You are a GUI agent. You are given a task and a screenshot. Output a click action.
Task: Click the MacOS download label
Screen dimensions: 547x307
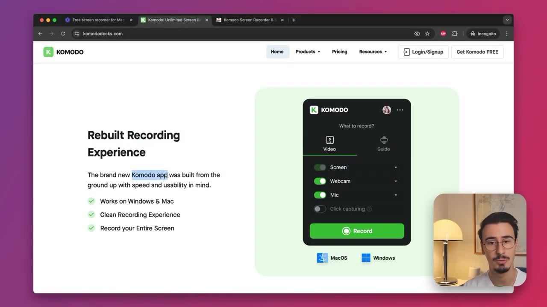point(338,258)
